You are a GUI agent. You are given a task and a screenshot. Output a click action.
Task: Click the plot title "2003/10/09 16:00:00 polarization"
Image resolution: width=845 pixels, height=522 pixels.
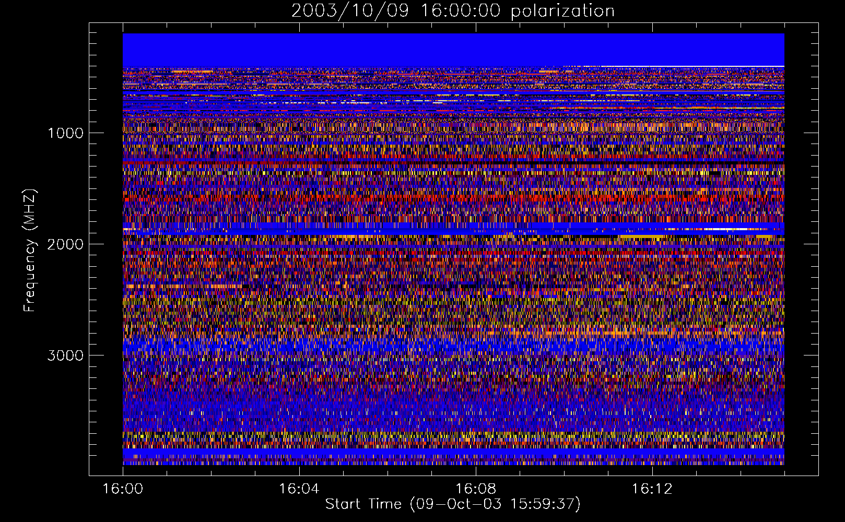[x=453, y=11]
